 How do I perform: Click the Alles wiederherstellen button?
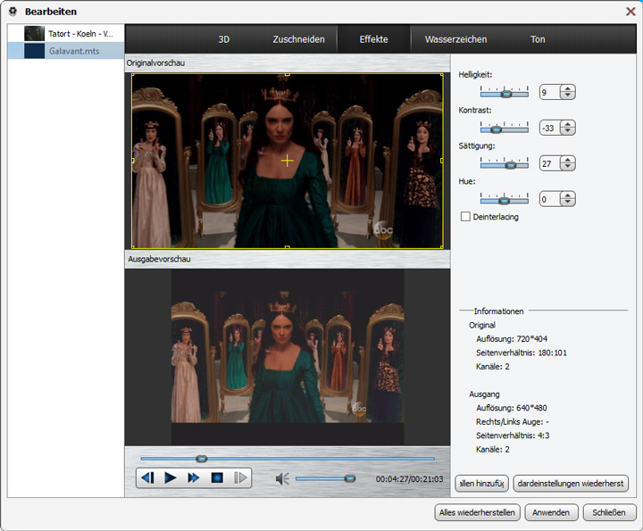click(x=477, y=512)
